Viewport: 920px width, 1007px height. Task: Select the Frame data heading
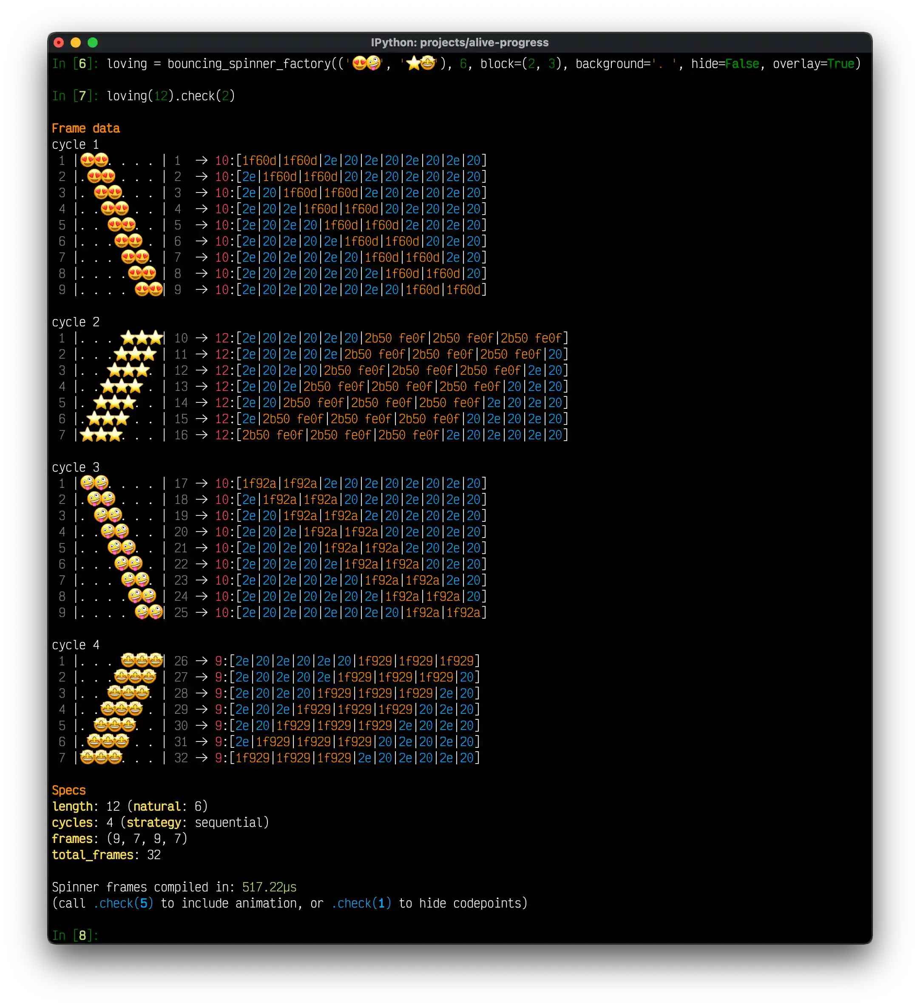point(86,128)
